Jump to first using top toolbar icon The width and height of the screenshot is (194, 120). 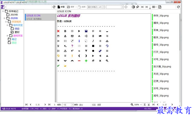pyautogui.click(x=142, y=7)
